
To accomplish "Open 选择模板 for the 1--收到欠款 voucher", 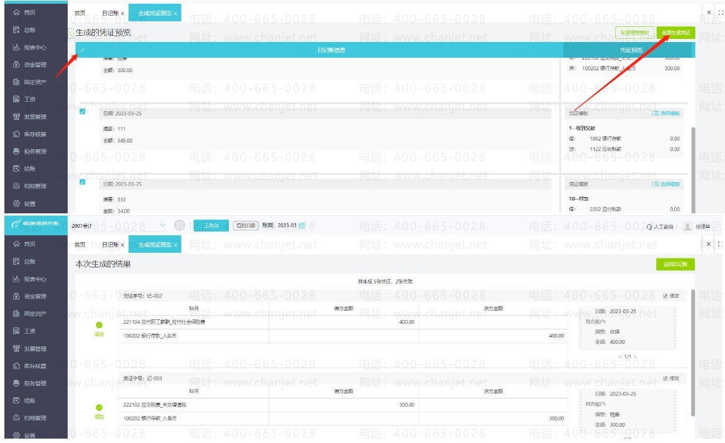I will click(x=666, y=114).
